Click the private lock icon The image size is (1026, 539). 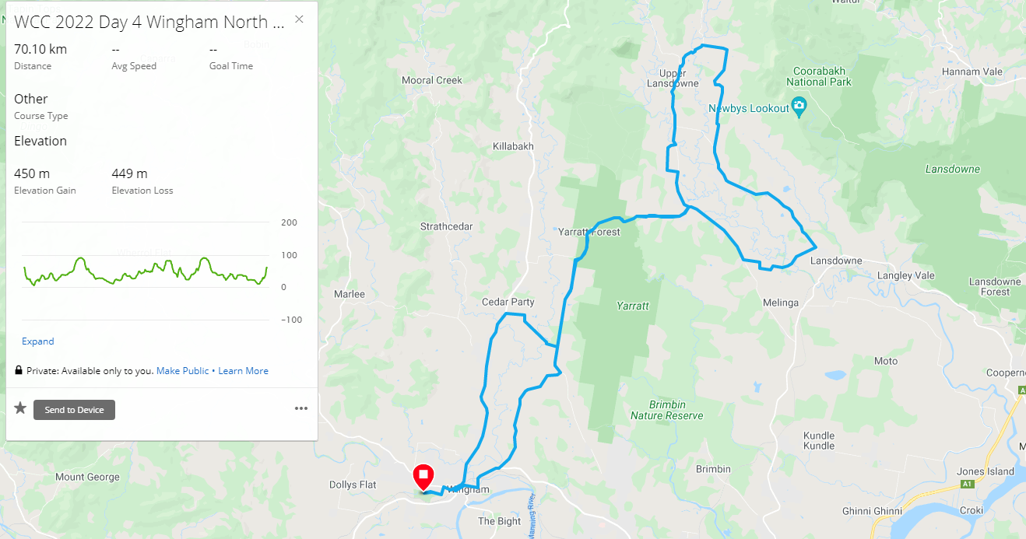click(19, 371)
